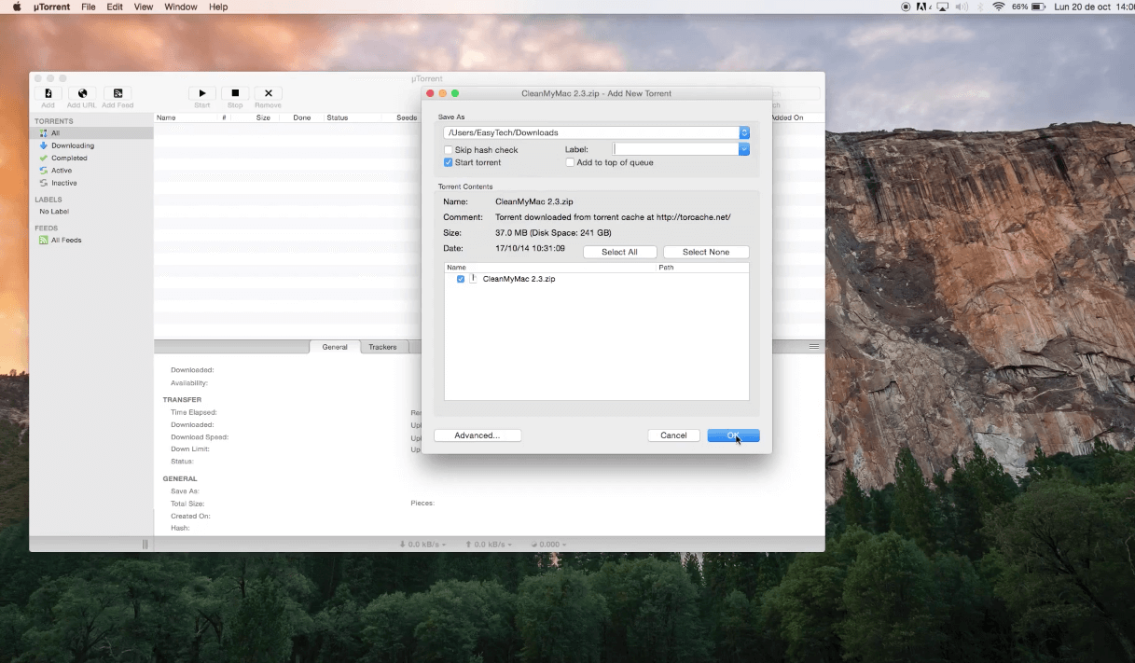This screenshot has width=1135, height=663.
Task: Open the upload speed limit dropdown
Action: click(x=489, y=544)
